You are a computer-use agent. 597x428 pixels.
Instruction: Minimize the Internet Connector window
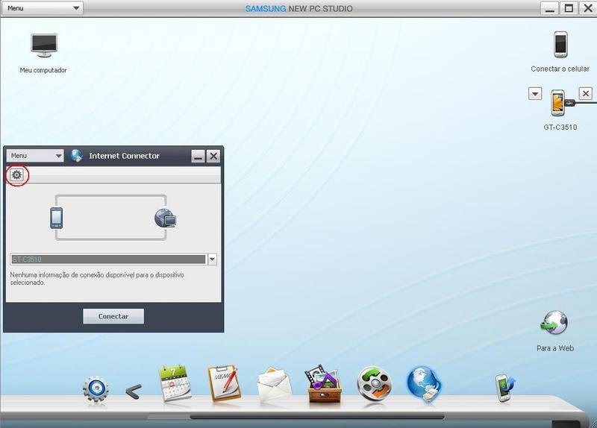pos(198,156)
